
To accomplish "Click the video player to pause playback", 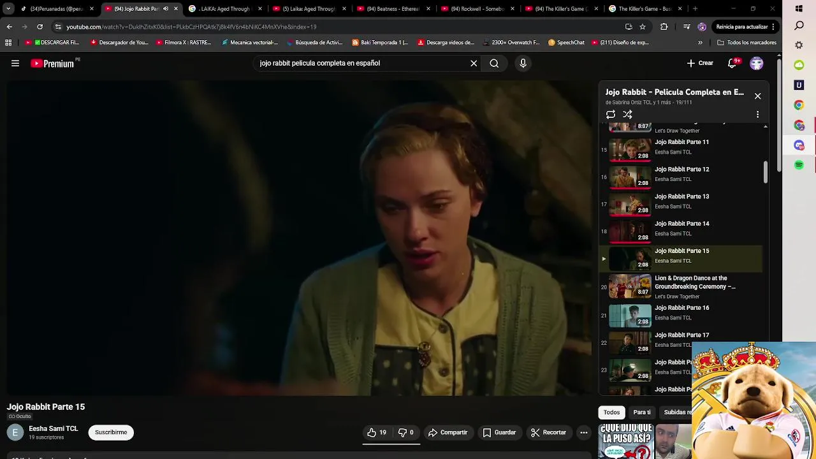I will pos(300,238).
